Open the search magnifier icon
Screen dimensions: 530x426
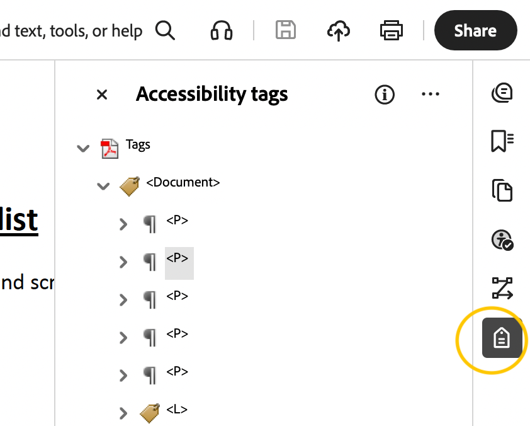pyautogui.click(x=166, y=30)
